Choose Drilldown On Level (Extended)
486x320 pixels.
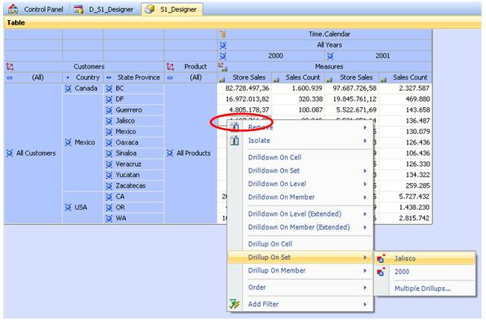click(300, 214)
